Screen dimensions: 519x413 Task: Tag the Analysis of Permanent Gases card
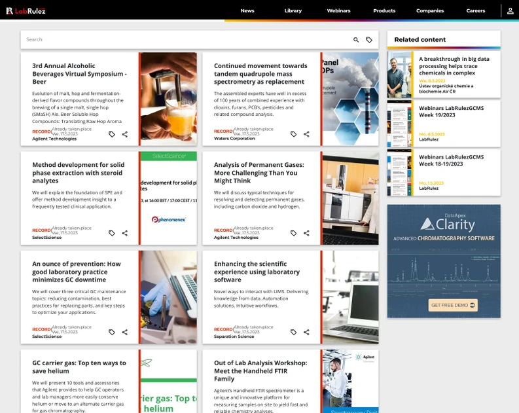click(294, 233)
